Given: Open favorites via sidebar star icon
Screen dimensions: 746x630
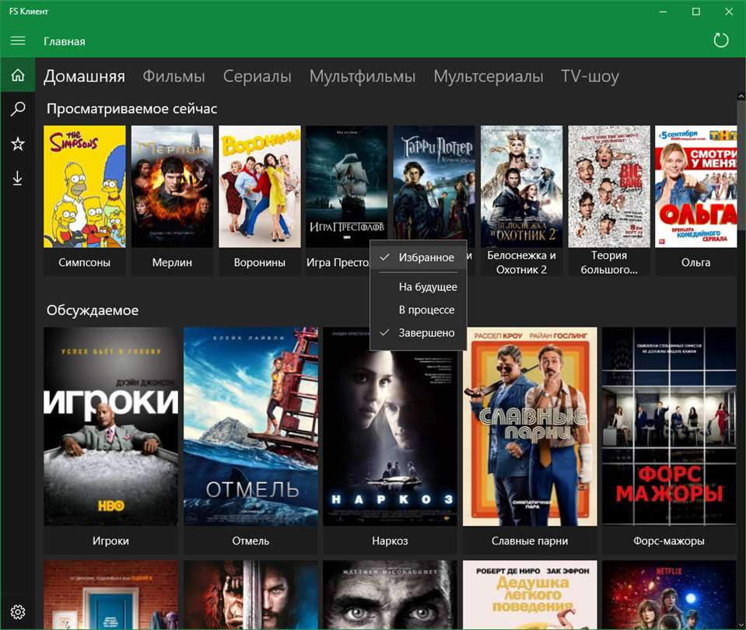Looking at the screenshot, I should (x=18, y=143).
